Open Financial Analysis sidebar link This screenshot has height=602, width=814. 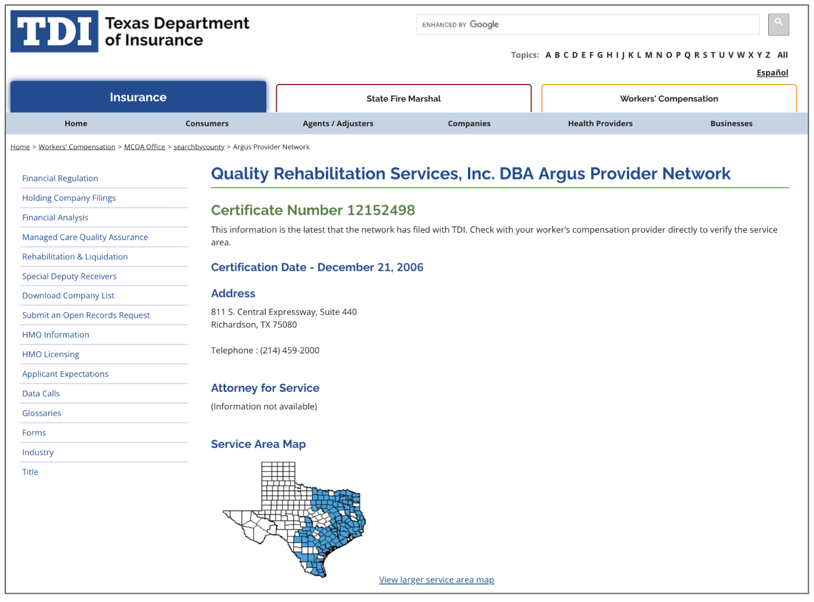[x=55, y=218]
